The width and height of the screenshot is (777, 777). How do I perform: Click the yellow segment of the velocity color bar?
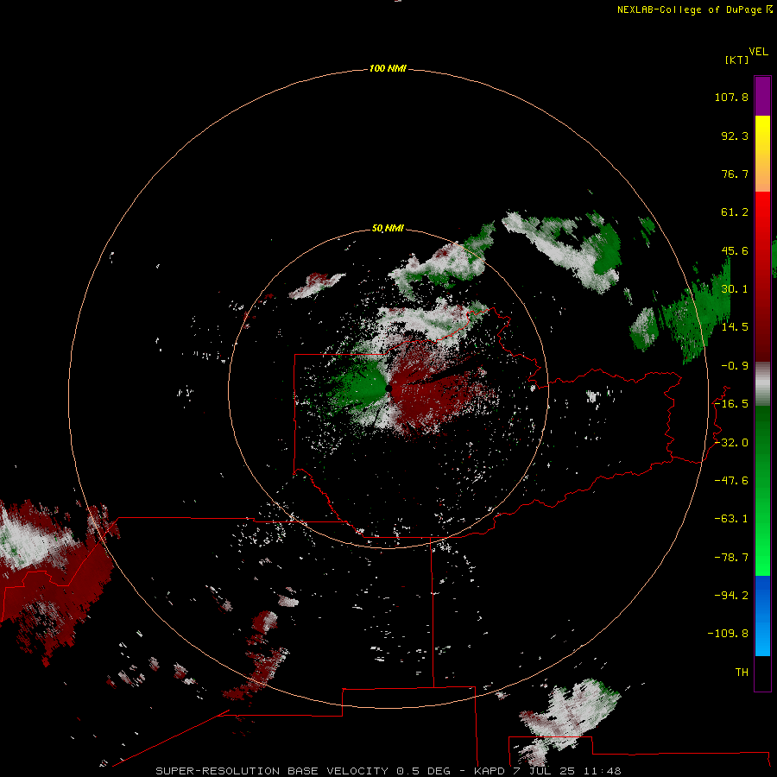click(x=762, y=135)
